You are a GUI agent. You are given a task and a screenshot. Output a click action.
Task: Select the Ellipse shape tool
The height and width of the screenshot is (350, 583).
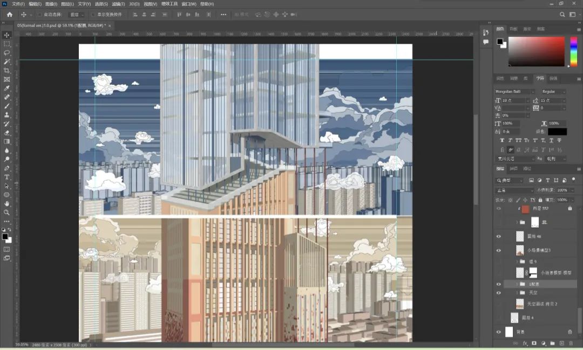point(6,195)
